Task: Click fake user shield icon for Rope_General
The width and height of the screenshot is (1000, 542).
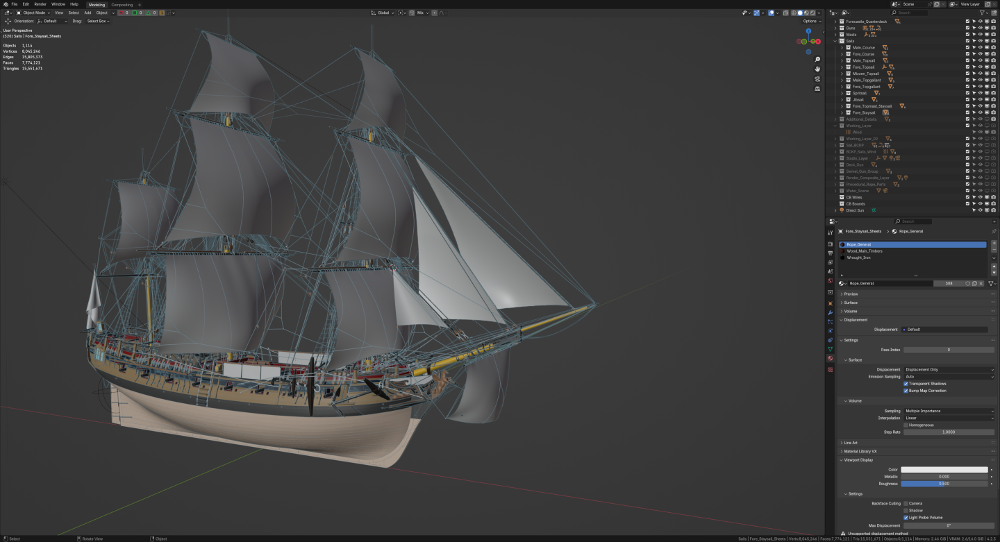Action: point(967,283)
